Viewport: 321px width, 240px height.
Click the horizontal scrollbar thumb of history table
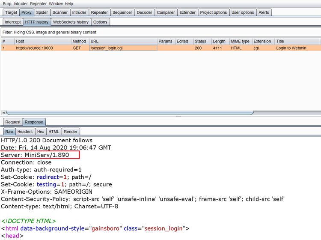(130, 113)
